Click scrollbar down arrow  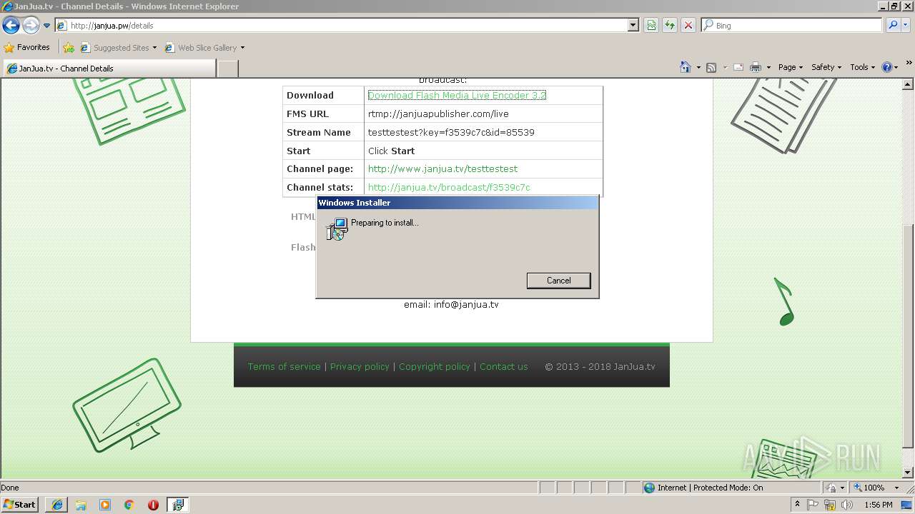tap(908, 473)
